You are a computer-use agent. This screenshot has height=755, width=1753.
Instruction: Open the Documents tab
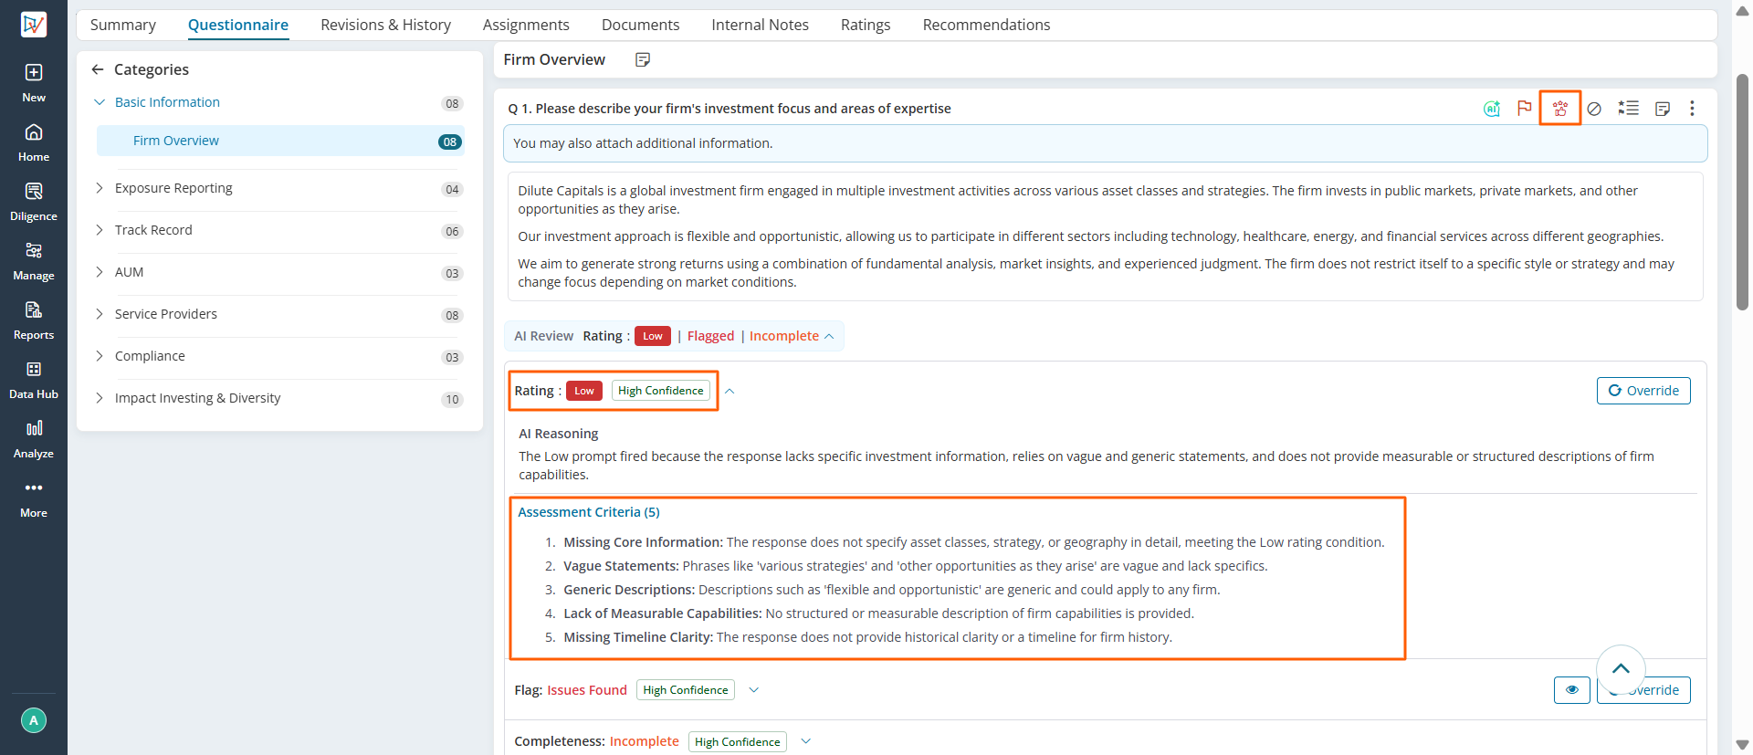[x=640, y=25]
